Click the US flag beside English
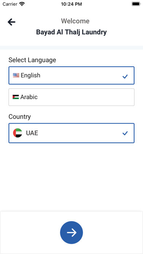The width and height of the screenshot is (143, 254). pyautogui.click(x=16, y=75)
